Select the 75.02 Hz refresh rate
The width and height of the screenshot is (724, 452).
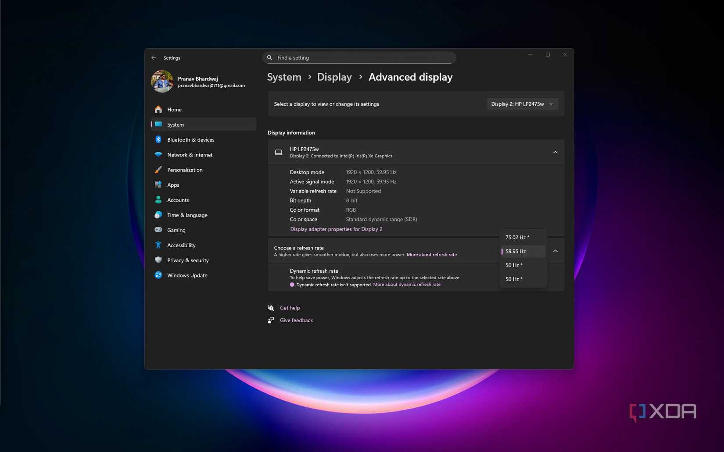coord(517,237)
